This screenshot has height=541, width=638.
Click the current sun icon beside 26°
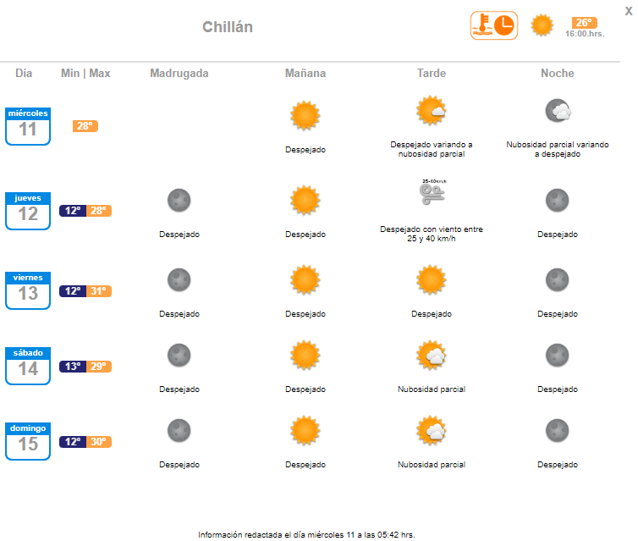542,25
